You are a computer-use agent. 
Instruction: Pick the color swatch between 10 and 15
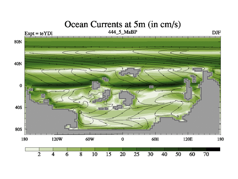[x=102, y=149]
